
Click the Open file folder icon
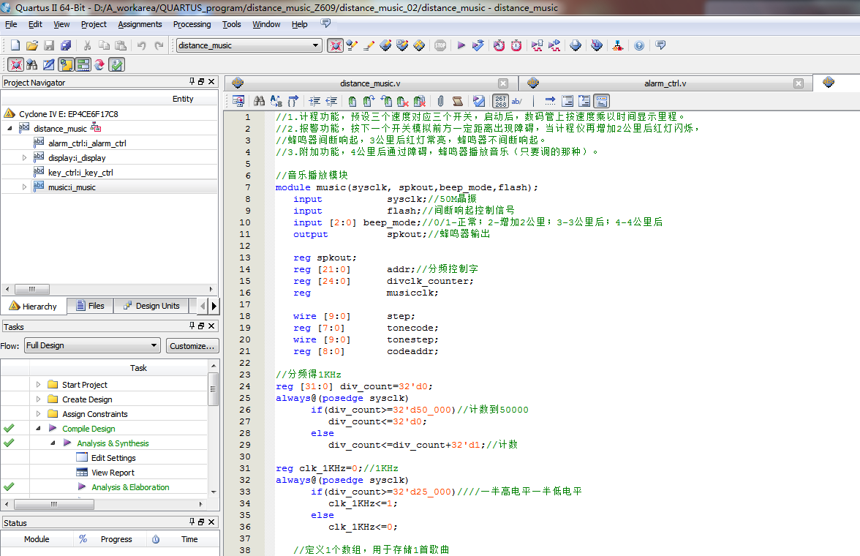[x=31, y=45]
